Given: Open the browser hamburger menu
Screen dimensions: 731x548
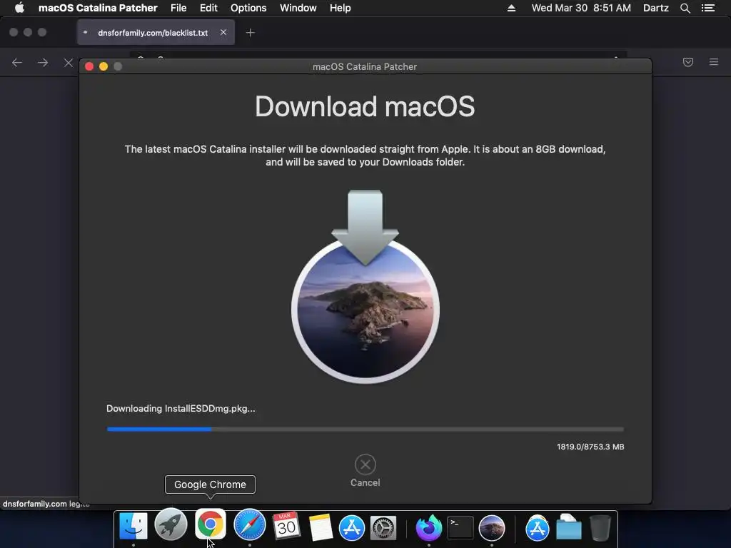Looking at the screenshot, I should (x=714, y=62).
